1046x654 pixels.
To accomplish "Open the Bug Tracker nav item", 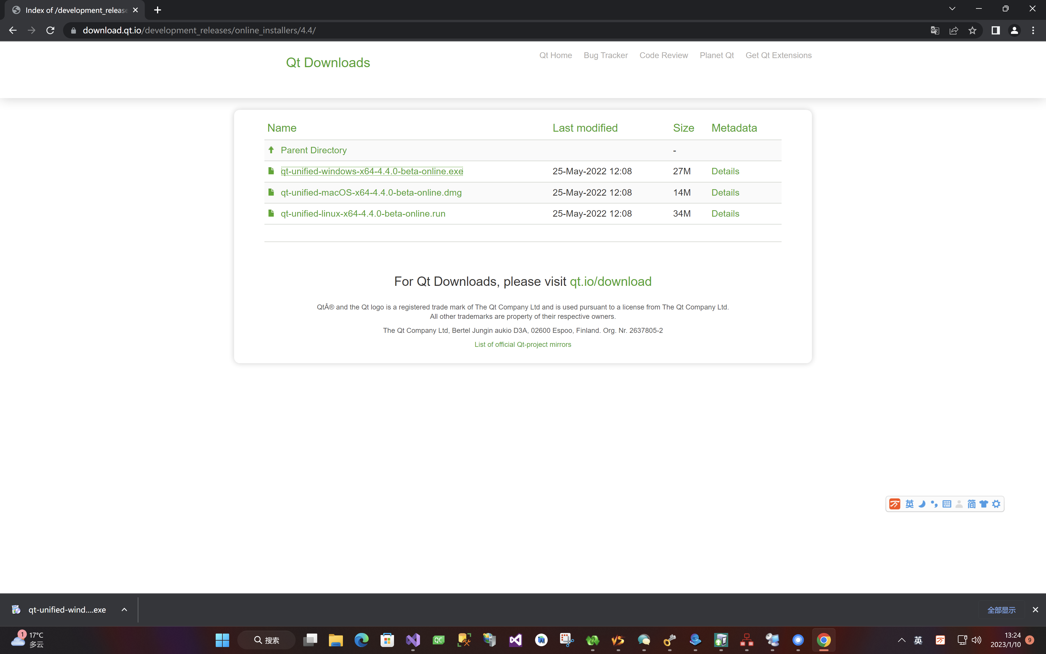I will [x=605, y=55].
